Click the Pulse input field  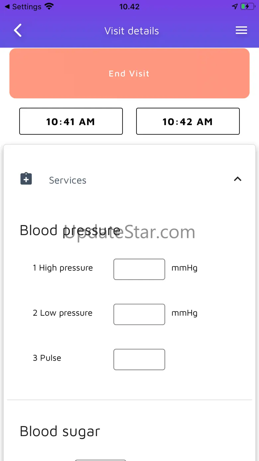click(139, 359)
